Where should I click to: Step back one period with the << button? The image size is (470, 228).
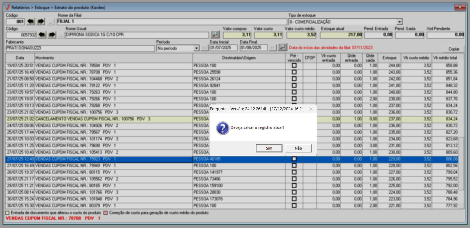coord(205,48)
